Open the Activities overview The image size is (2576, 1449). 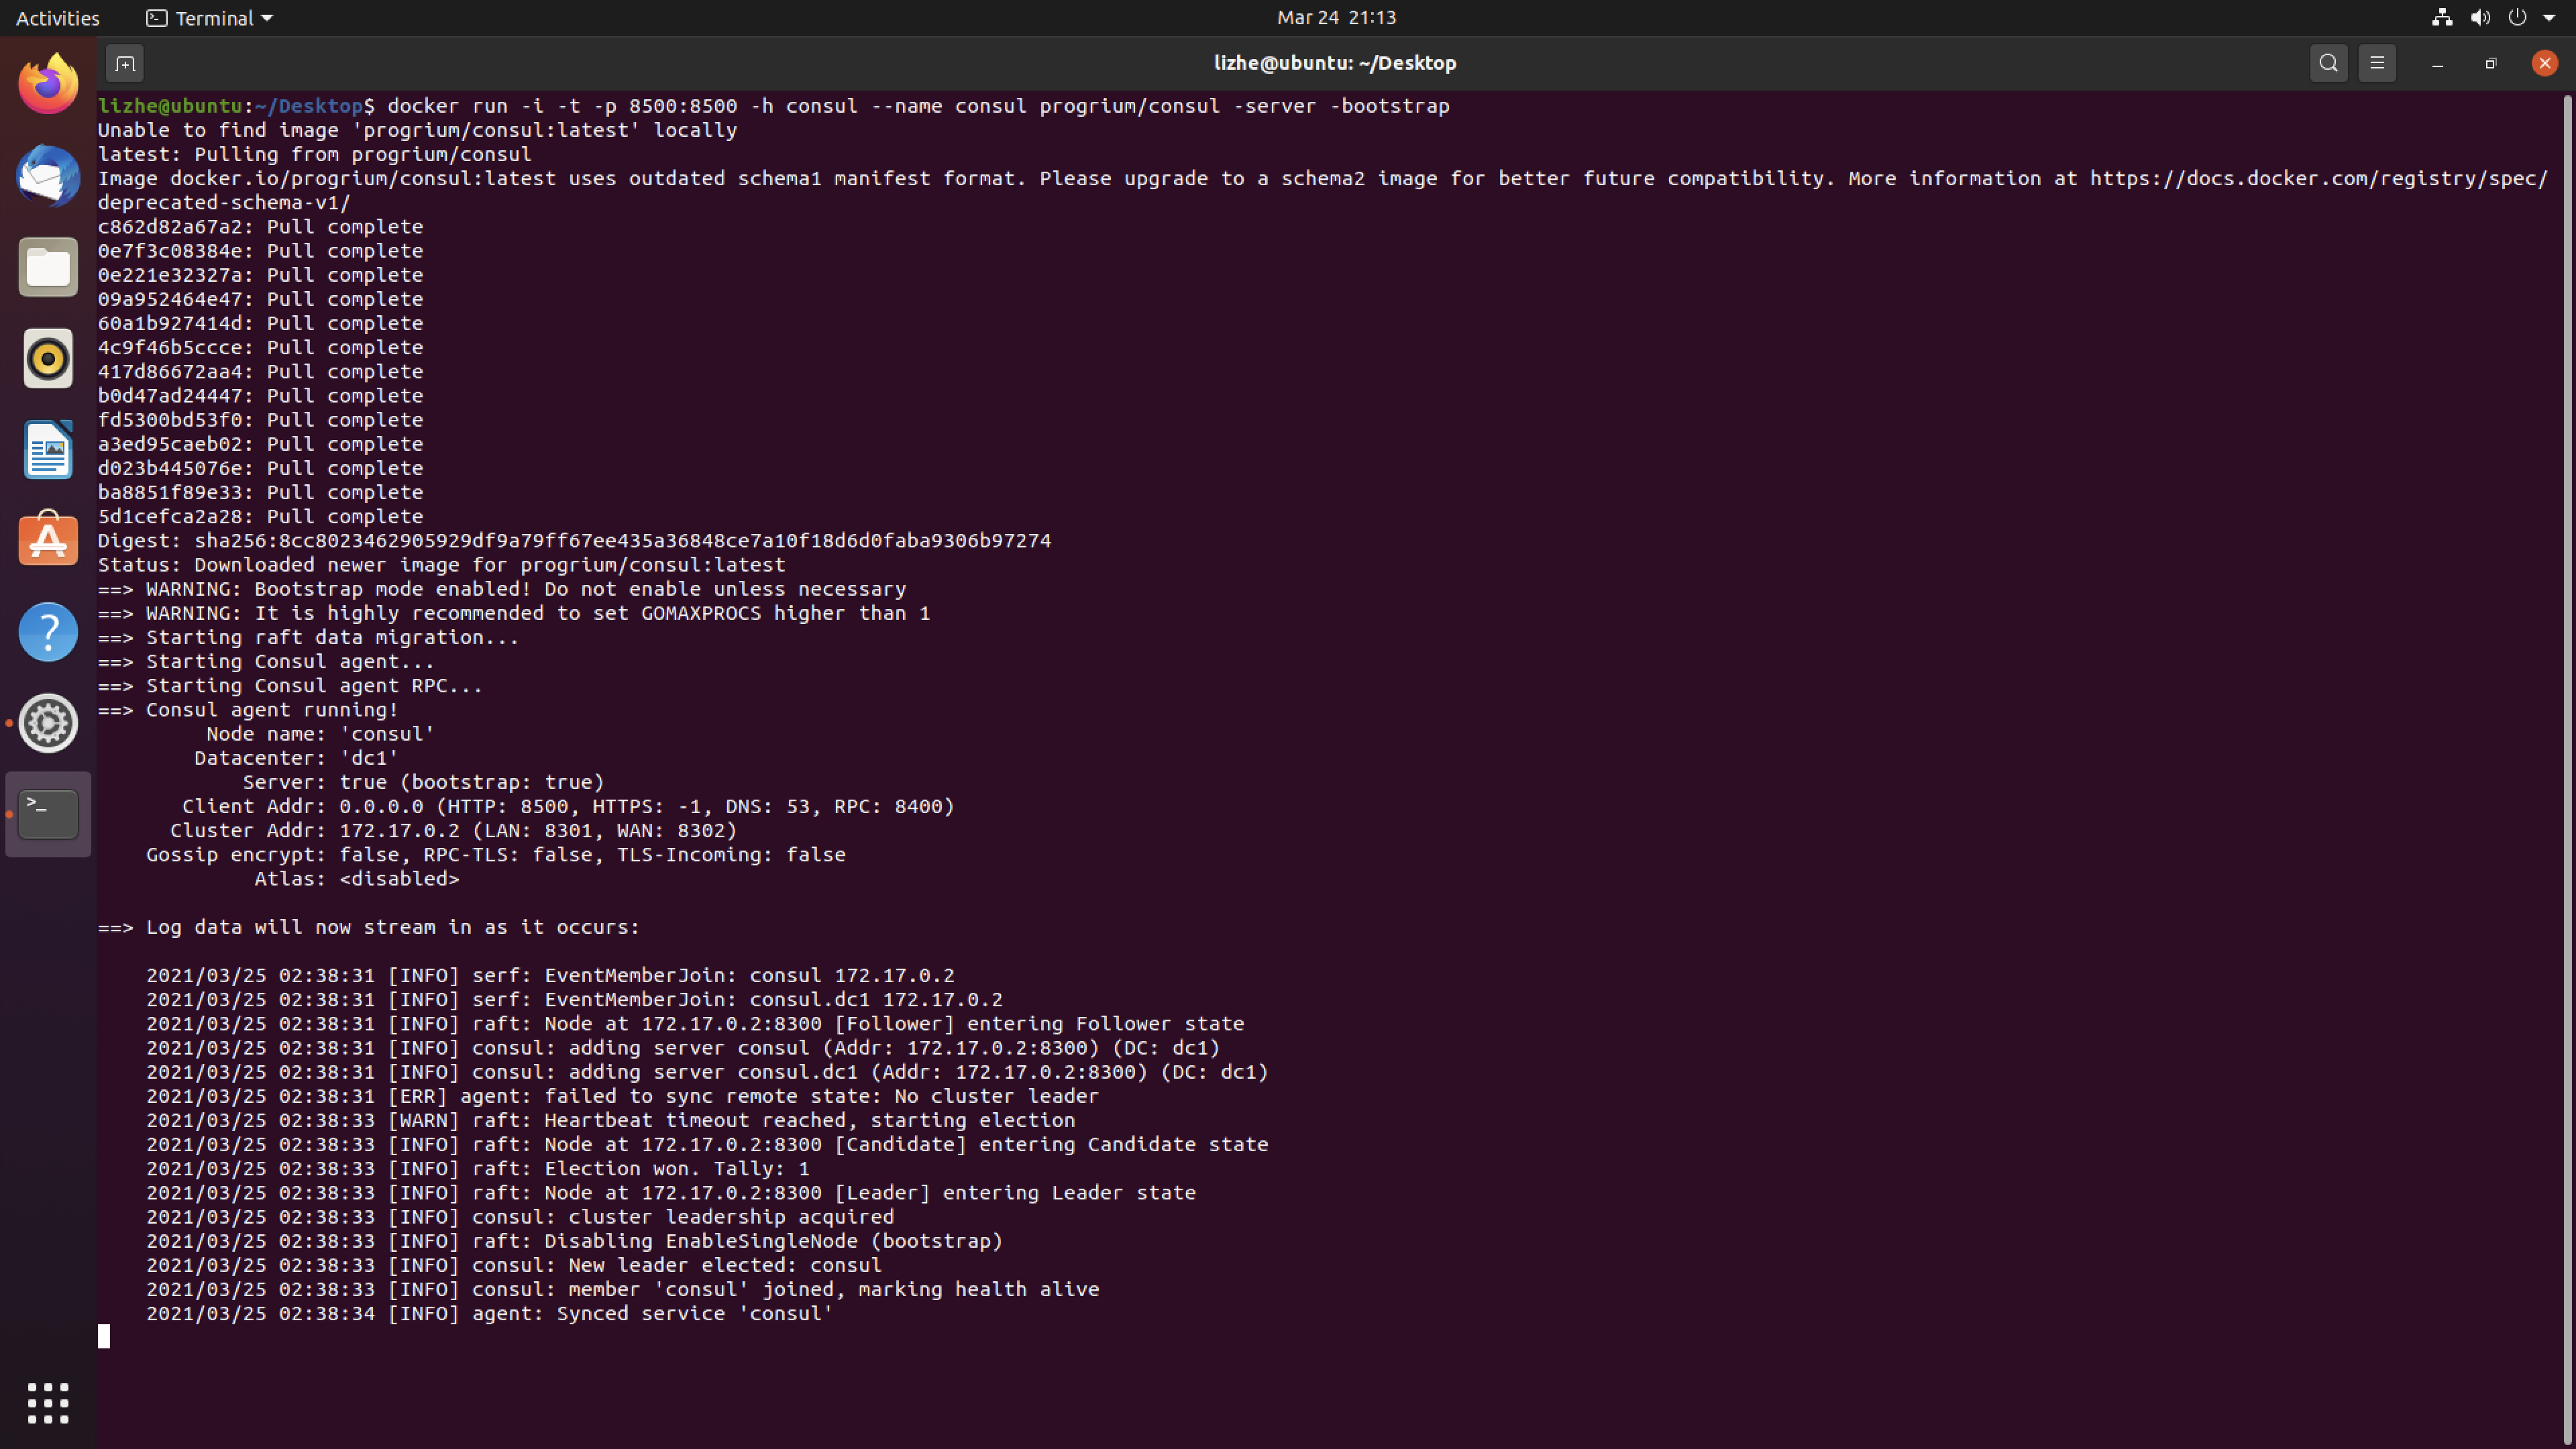click(57, 17)
